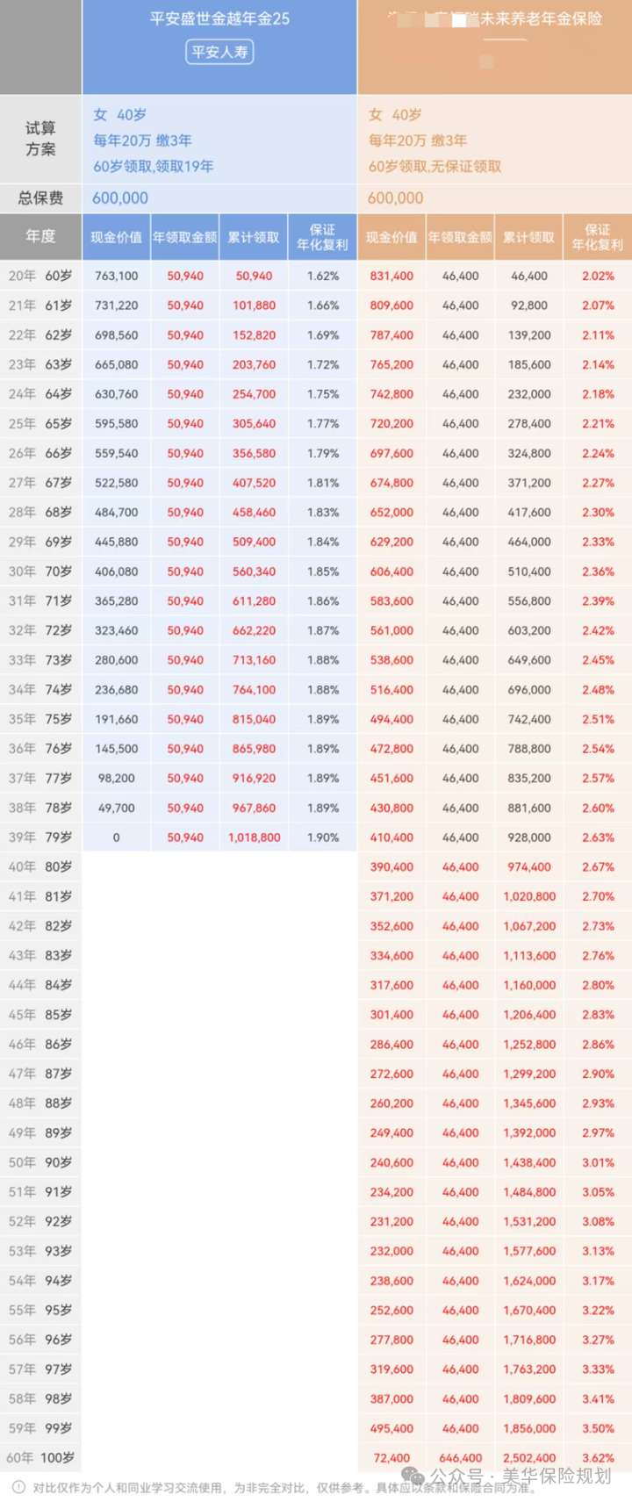
Task: Click the blue 年领取金额 column header
Action: click(184, 237)
